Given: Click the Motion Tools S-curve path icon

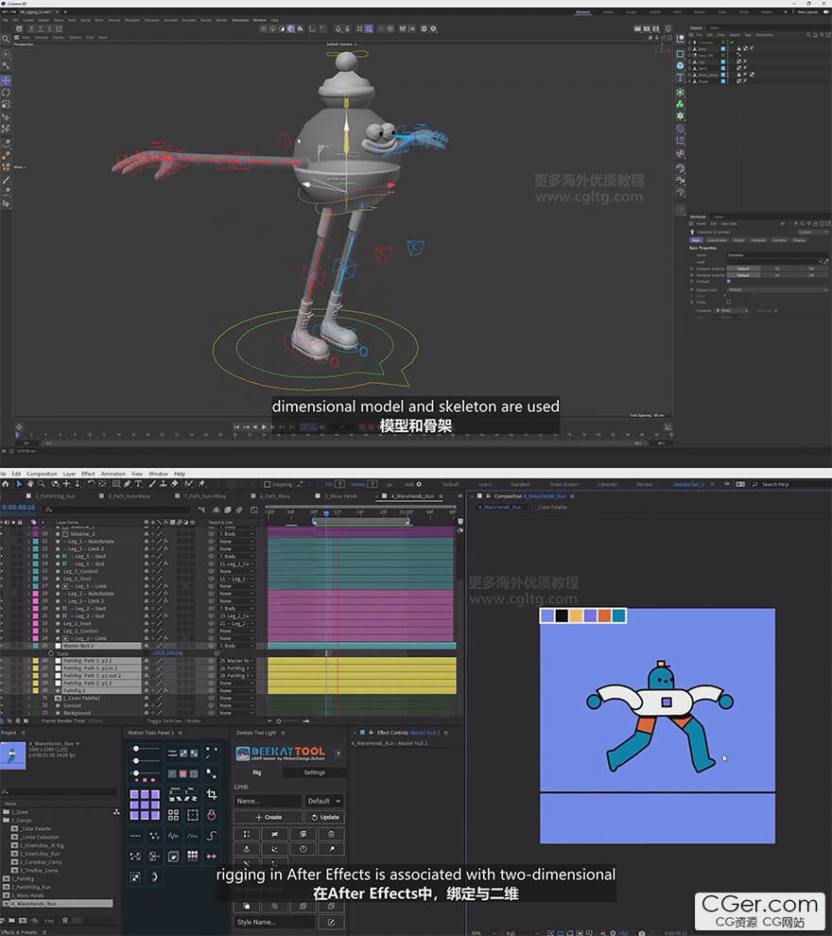Looking at the screenshot, I should [211, 836].
